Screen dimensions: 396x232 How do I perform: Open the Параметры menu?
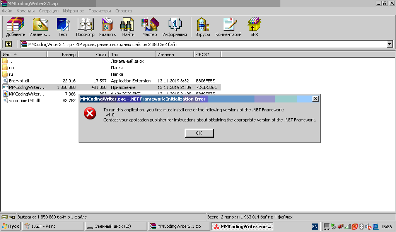click(99, 11)
